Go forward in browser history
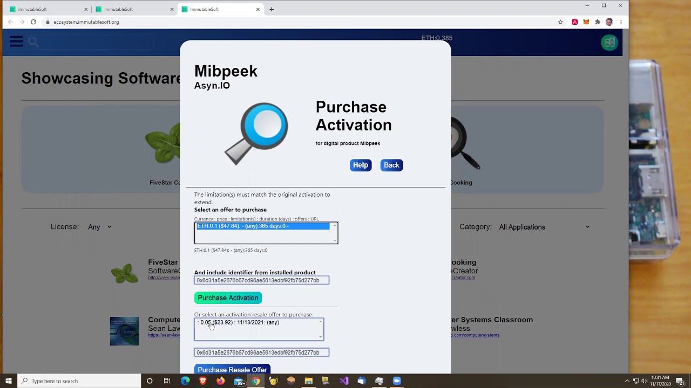Screen dimensions: 691x388 pos(22,22)
